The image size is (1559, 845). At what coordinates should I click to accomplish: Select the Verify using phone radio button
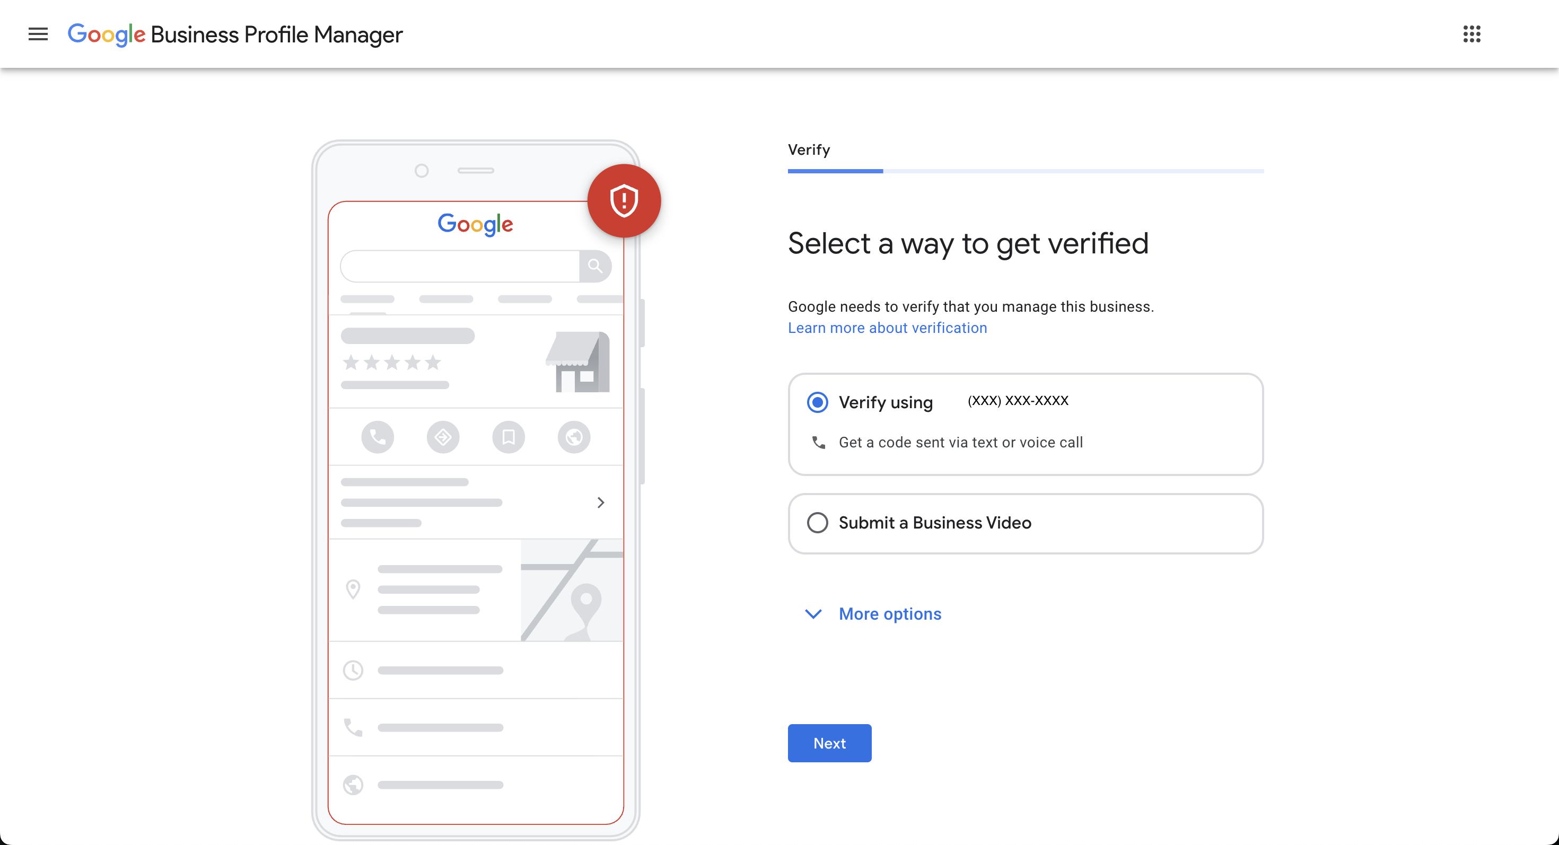(x=817, y=402)
